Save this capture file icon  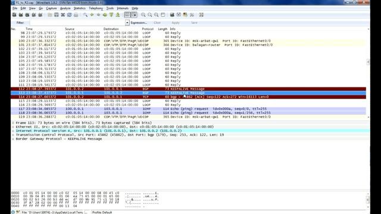pos(57,15)
